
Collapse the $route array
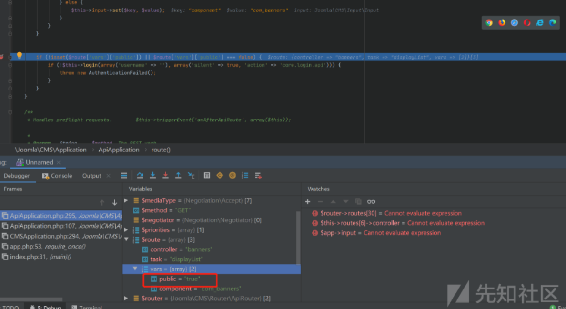[126, 239]
